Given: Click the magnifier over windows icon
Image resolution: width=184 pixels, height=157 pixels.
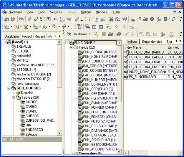Looking at the screenshot, I should (124, 19).
